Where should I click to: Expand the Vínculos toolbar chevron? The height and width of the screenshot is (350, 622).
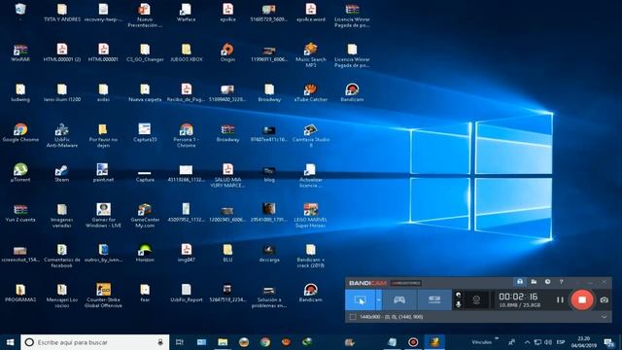pyautogui.click(x=497, y=338)
